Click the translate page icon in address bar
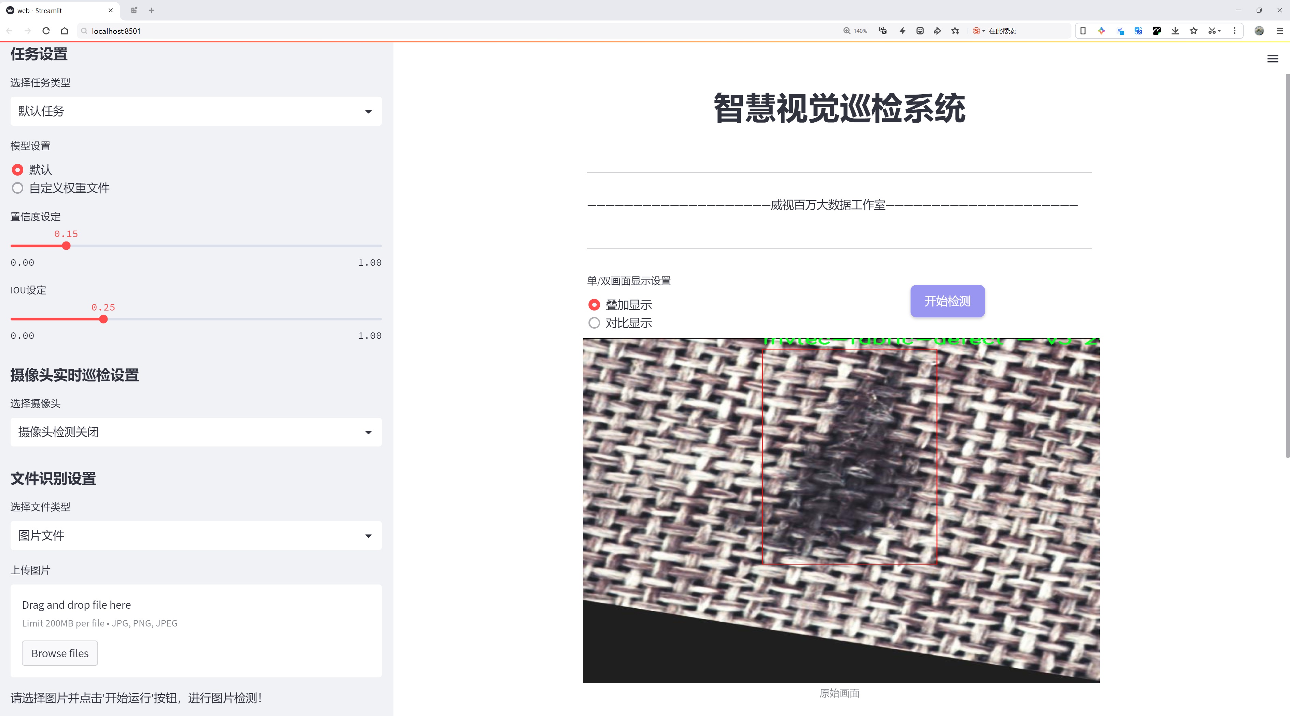 (883, 31)
